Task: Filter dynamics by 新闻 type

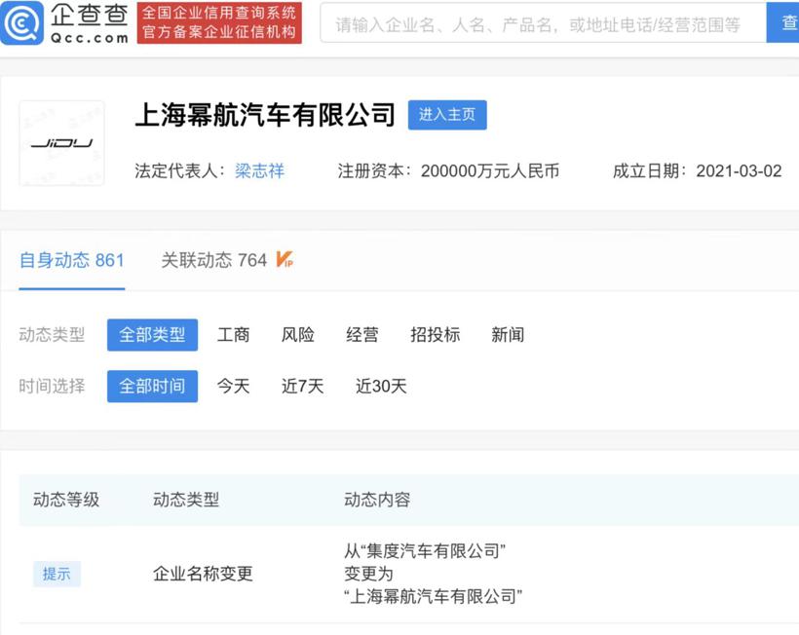Action: [508, 335]
